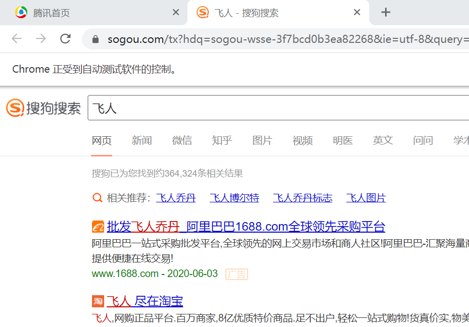Viewport: 469px width, 327px height.
Task: Switch to 英文 search results
Action: (x=383, y=140)
